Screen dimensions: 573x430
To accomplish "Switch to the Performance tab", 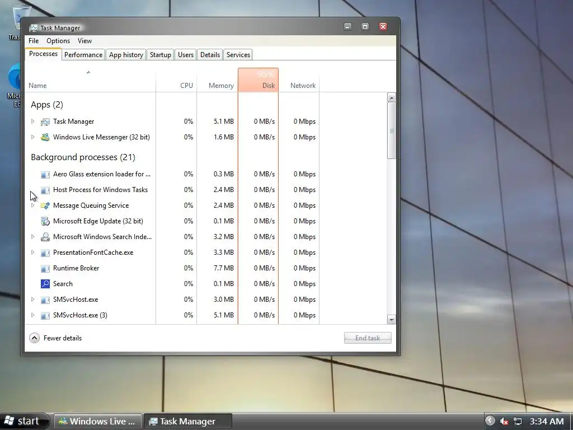I will [x=83, y=55].
